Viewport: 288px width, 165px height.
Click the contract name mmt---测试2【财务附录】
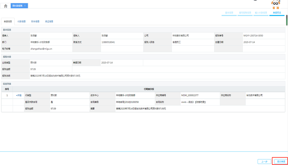(193, 102)
